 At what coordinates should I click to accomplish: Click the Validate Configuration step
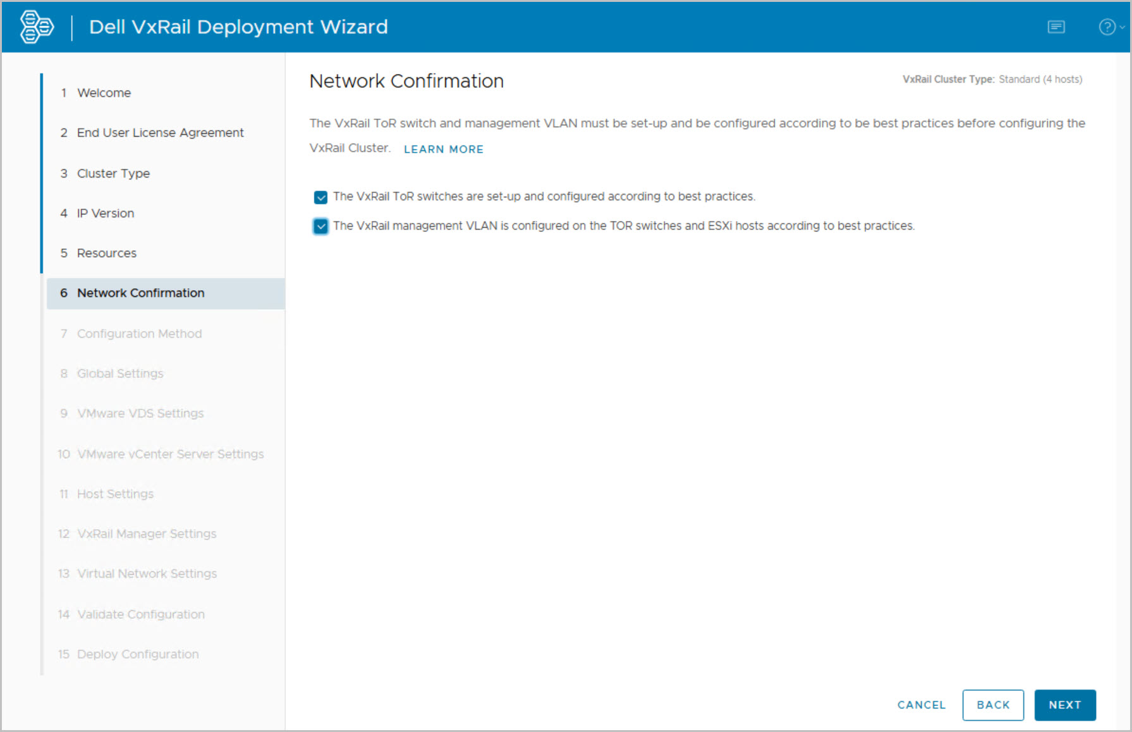(140, 614)
